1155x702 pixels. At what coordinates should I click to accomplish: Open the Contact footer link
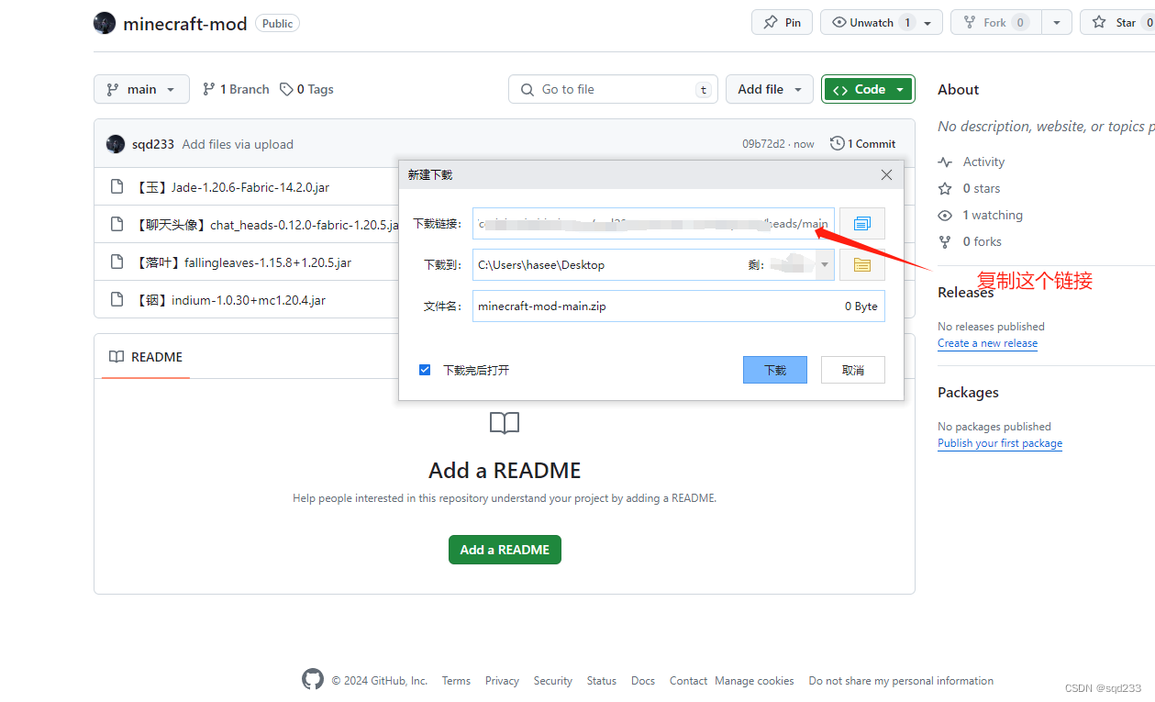tap(688, 681)
